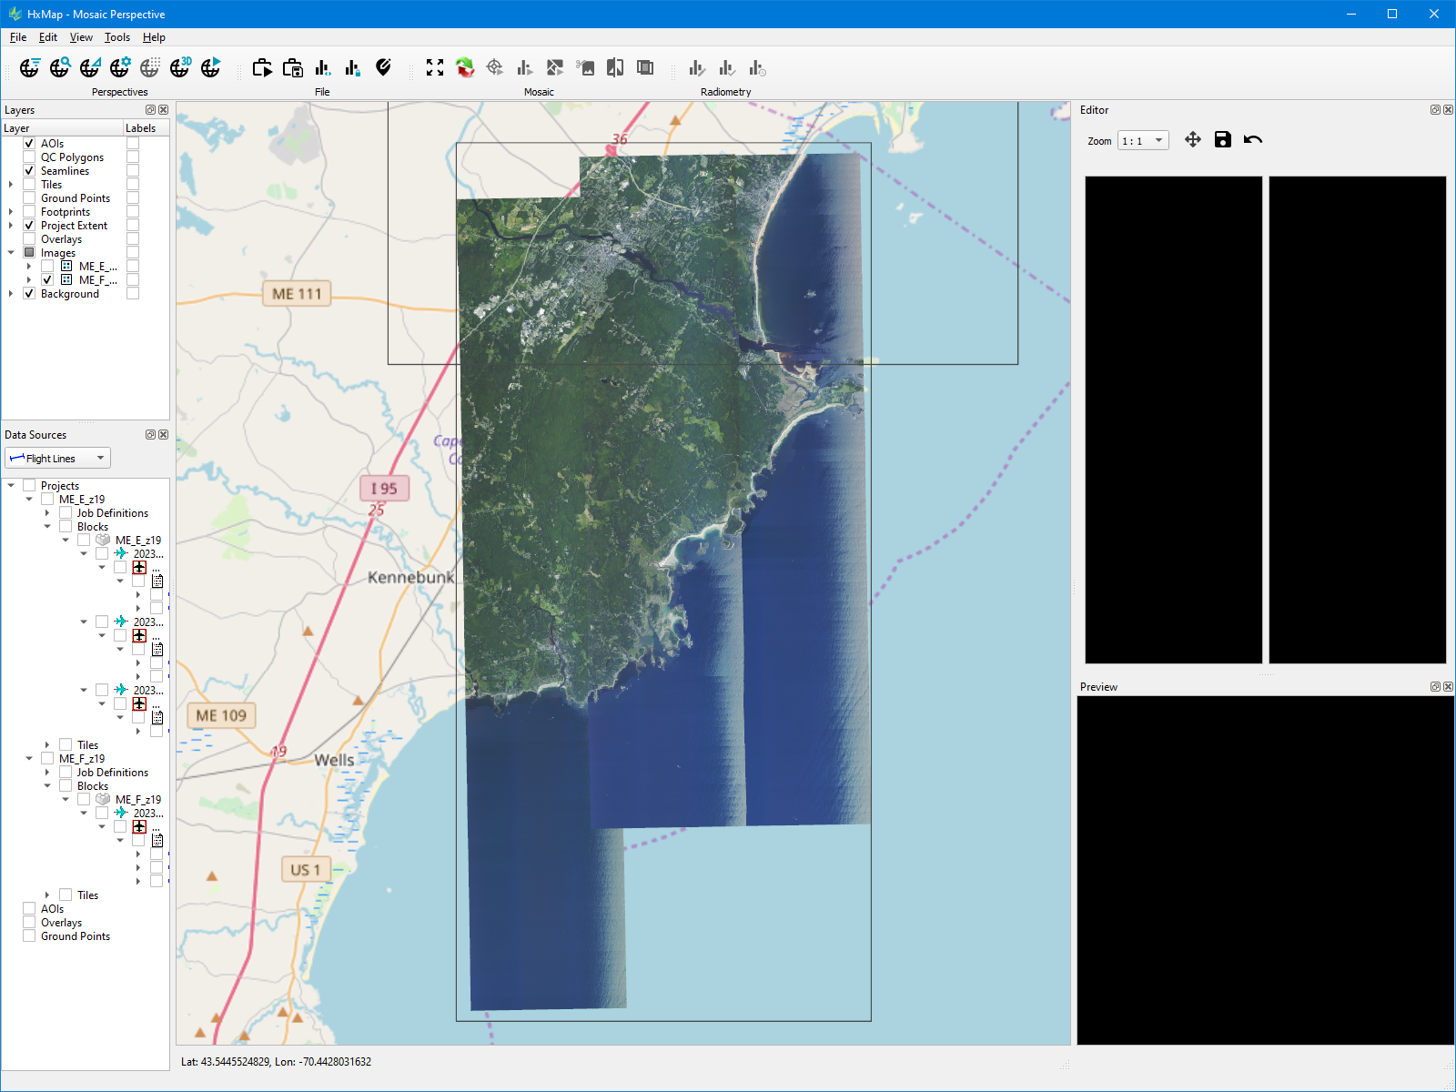Click the undo arrow in the Editor panel

click(x=1253, y=139)
